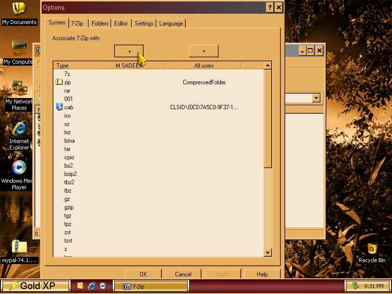
Task: Select the cpio file type row
Action: 158,157
